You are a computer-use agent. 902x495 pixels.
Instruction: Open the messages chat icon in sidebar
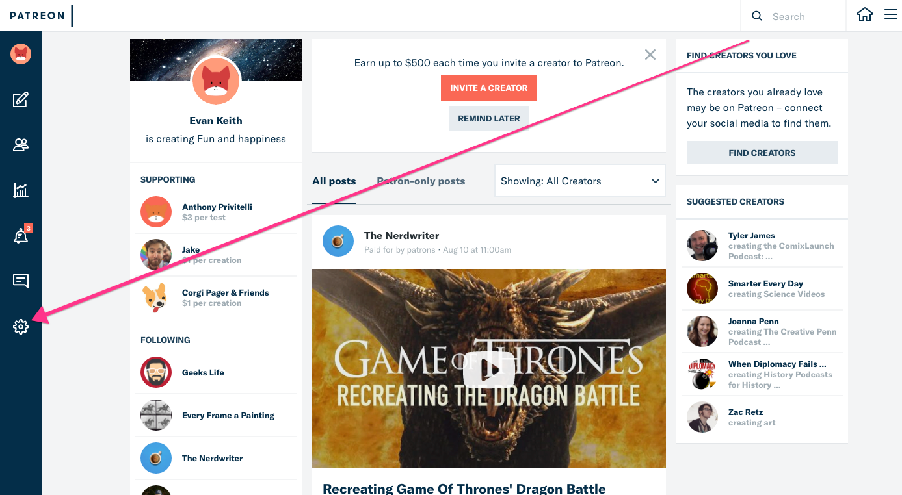21,281
